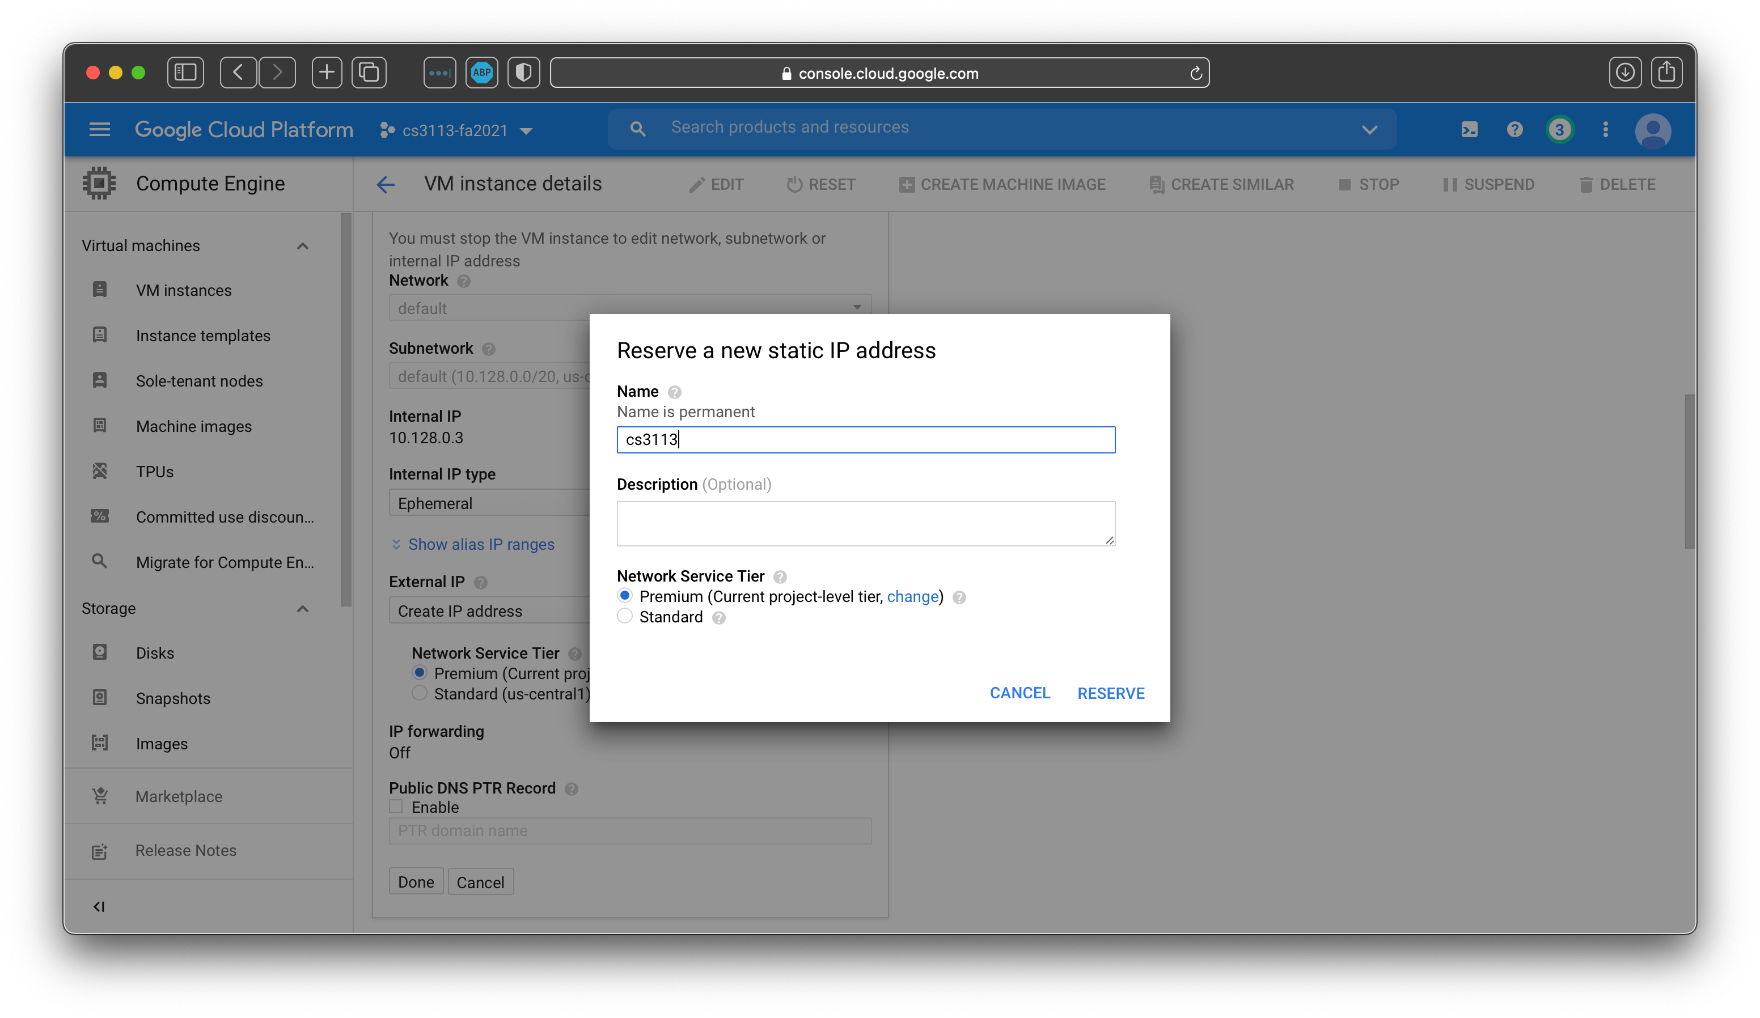Click the TPUs sidebar icon
The height and width of the screenshot is (1018, 1760).
tap(99, 472)
